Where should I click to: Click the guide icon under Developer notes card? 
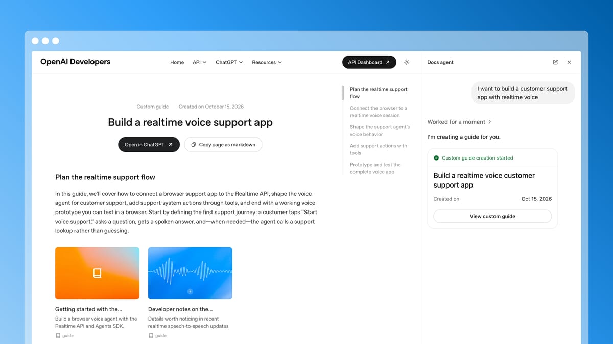click(151, 336)
